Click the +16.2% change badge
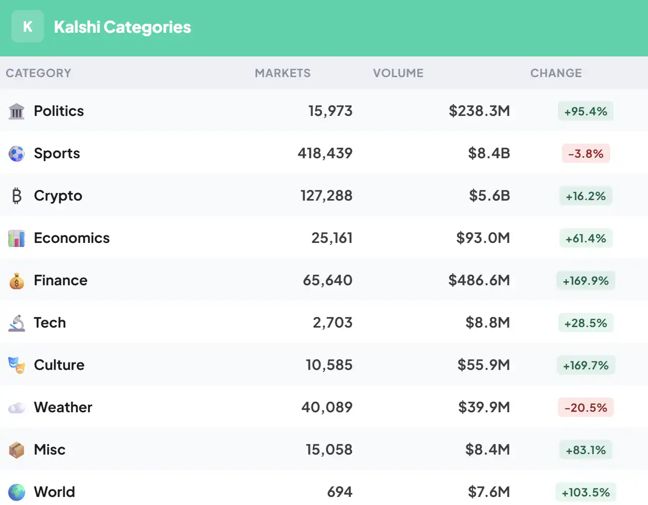This screenshot has width=648, height=505. point(586,196)
